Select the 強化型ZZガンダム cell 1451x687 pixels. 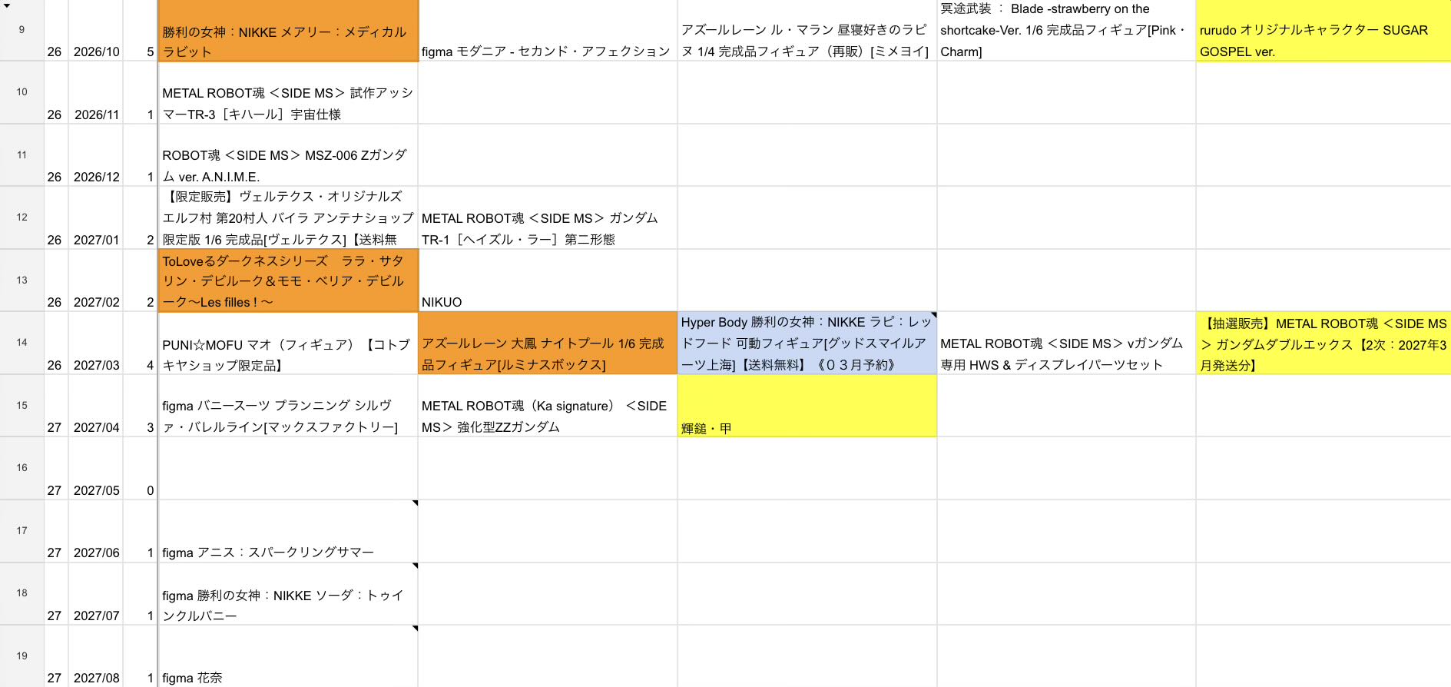tap(548, 406)
